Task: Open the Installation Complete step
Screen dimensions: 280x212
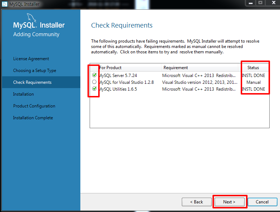Action: (x=33, y=118)
